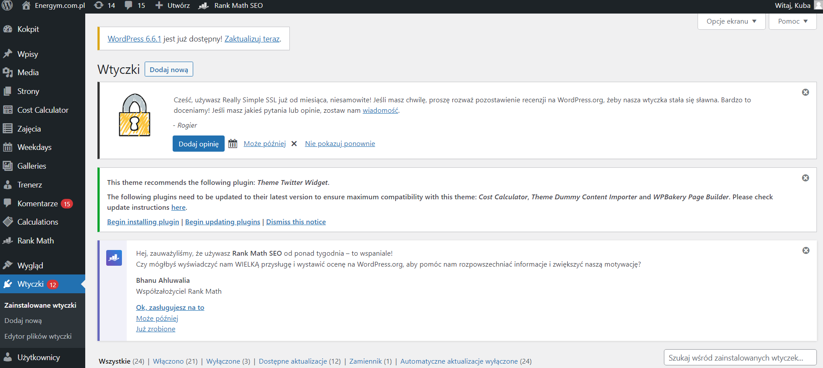Click the Trenerz person icon
Image resolution: width=823 pixels, height=368 pixels.
[7, 185]
